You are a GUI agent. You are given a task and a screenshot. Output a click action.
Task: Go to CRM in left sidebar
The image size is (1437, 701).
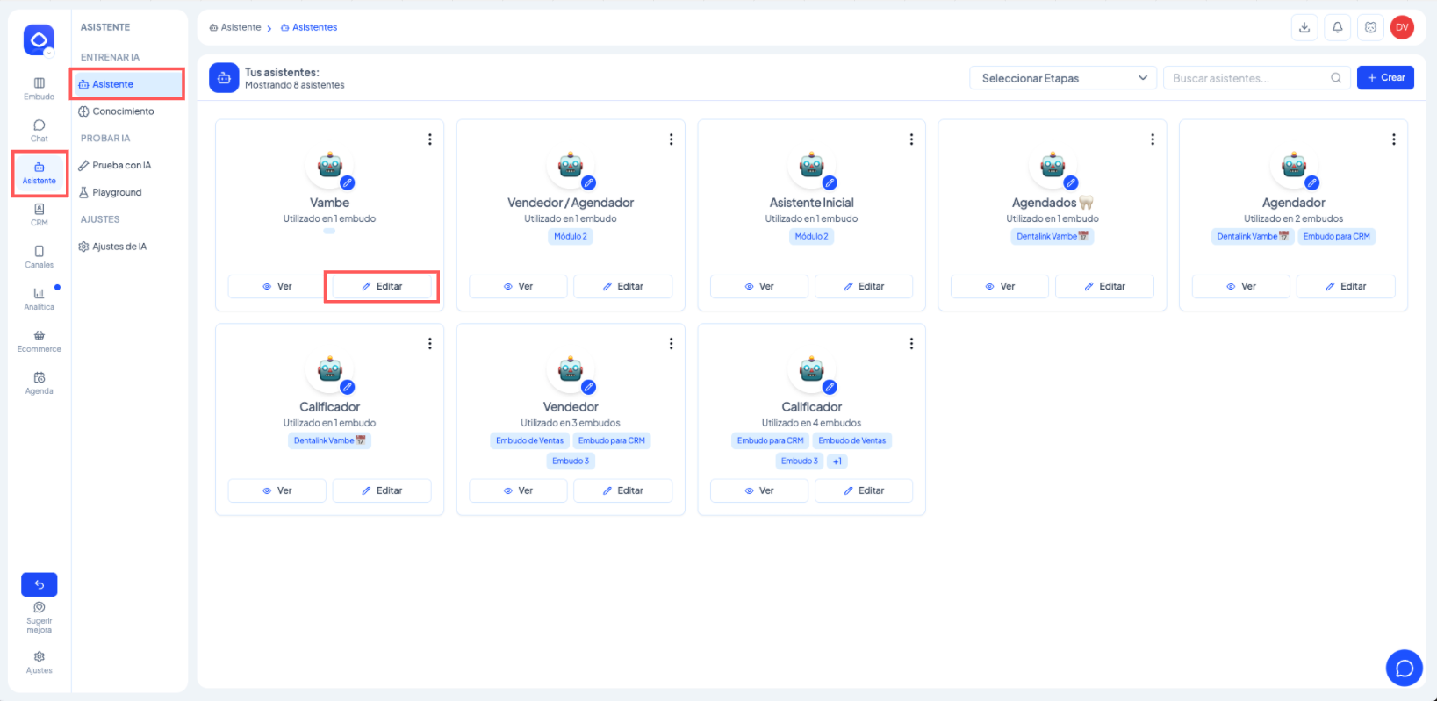(39, 214)
